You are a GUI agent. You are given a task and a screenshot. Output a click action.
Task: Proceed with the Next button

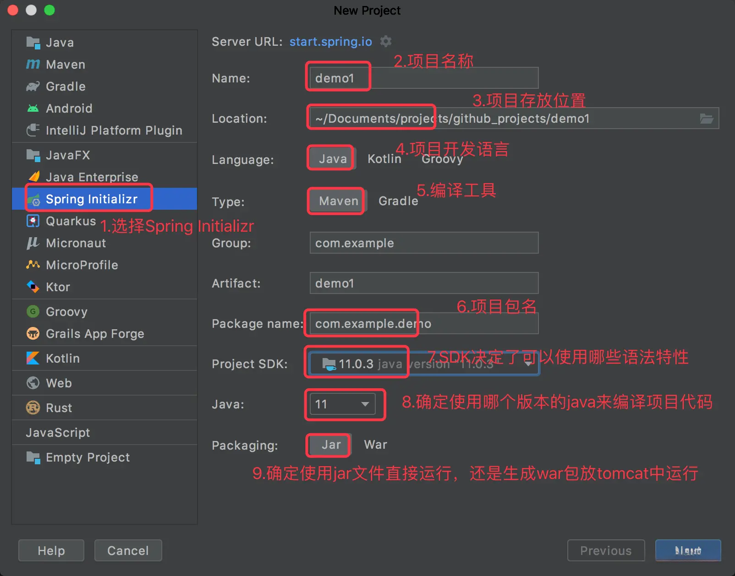pos(688,550)
